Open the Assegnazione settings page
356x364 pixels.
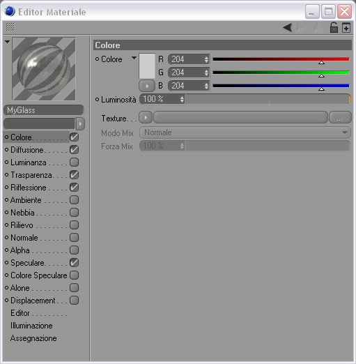pos(33,338)
